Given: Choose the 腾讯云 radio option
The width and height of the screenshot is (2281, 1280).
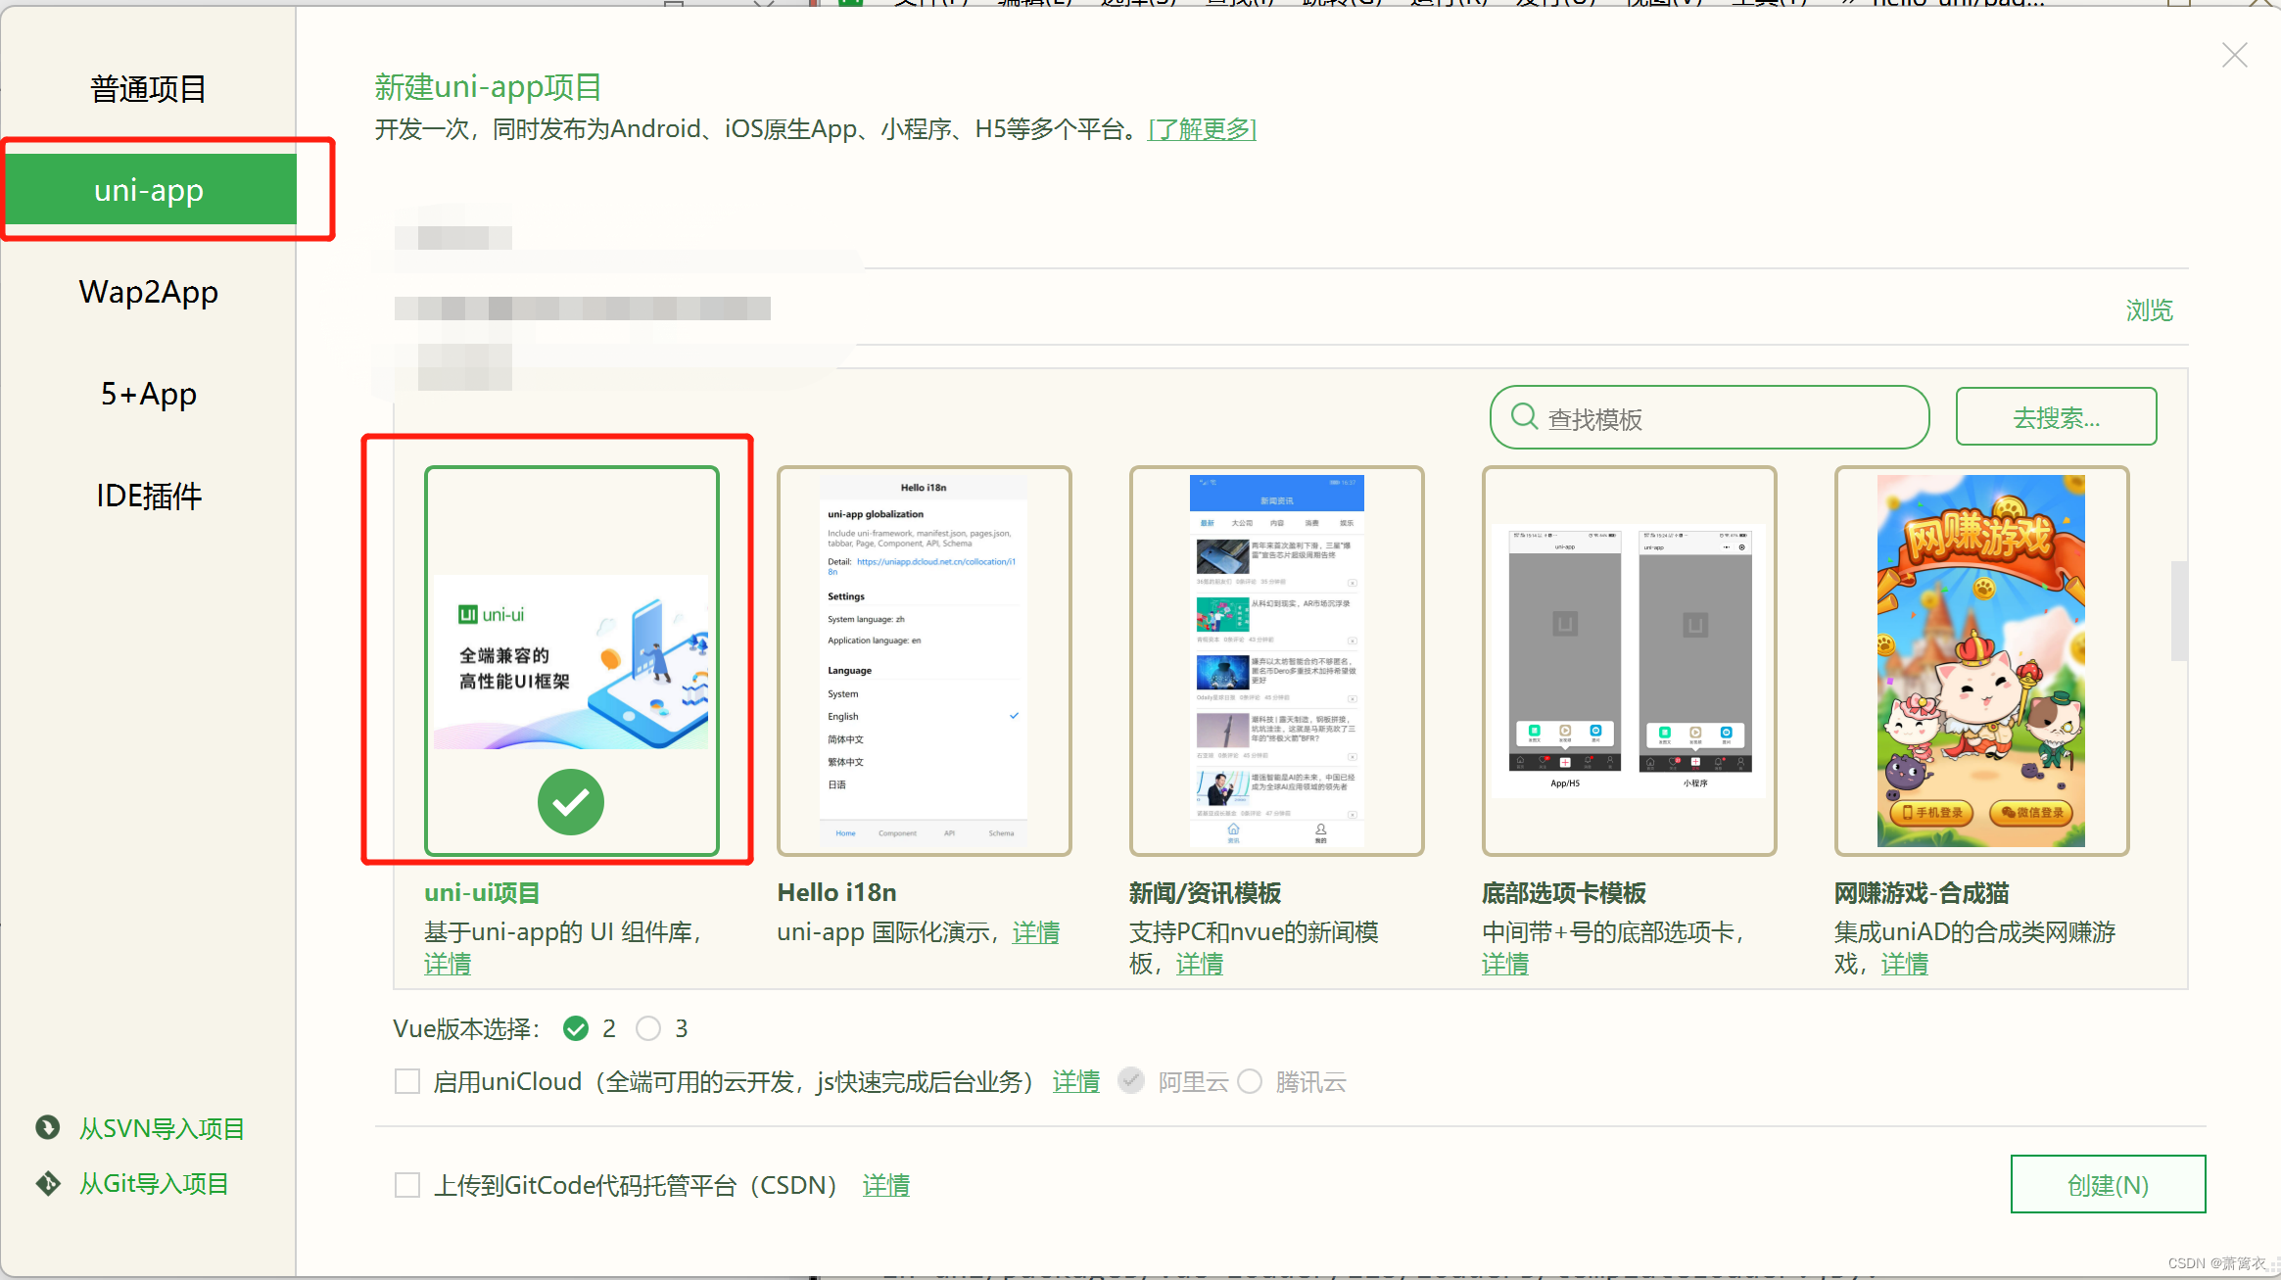Looking at the screenshot, I should [1250, 1081].
